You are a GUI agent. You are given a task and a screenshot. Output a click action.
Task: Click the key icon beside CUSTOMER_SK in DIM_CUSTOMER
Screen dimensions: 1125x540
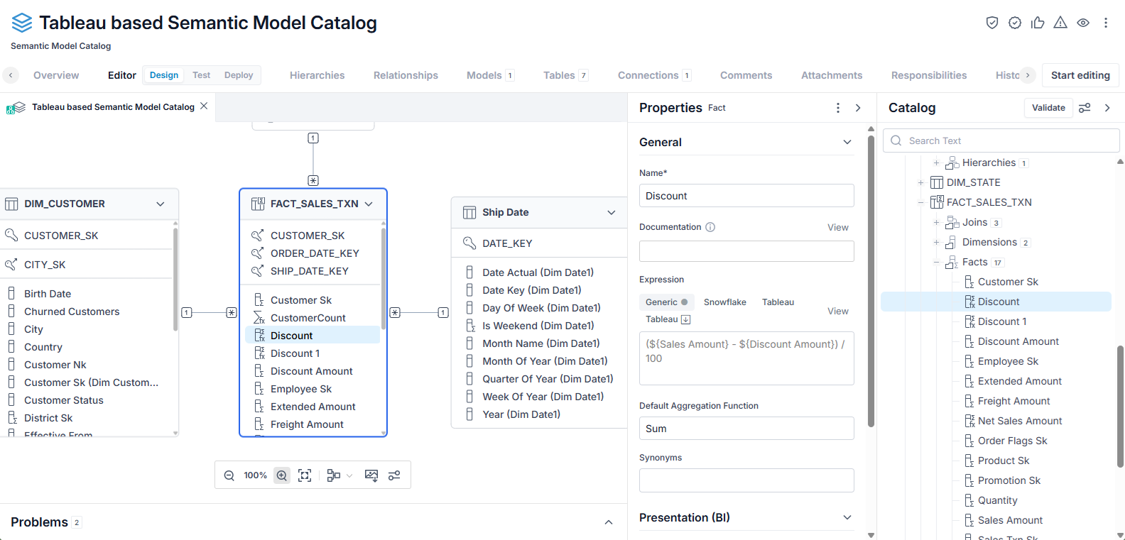(11, 235)
